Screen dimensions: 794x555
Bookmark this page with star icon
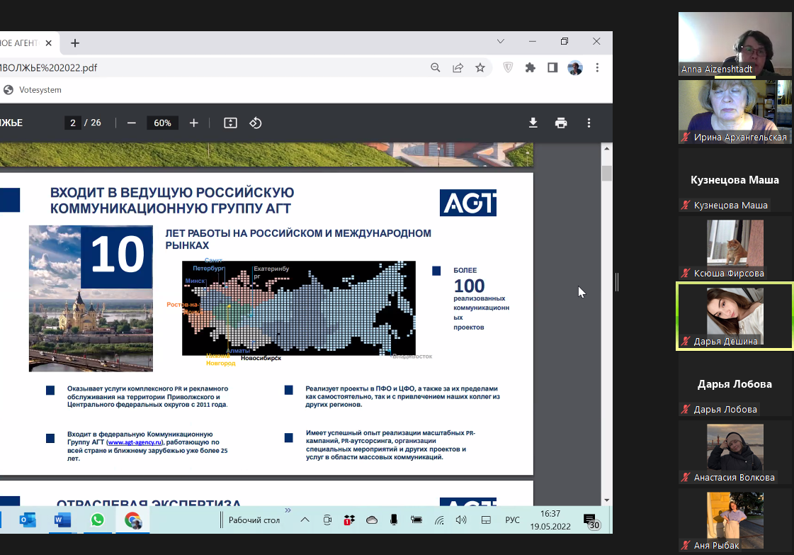pyautogui.click(x=480, y=67)
